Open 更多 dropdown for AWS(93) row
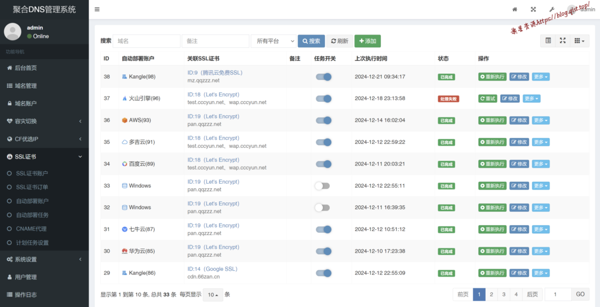 click(x=540, y=120)
